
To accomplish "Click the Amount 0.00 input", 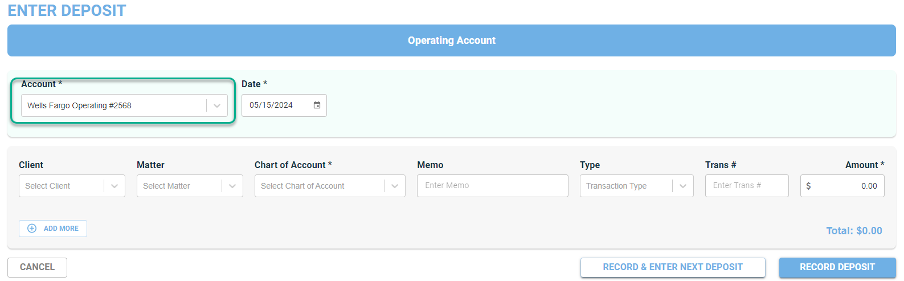I will pyautogui.click(x=842, y=186).
